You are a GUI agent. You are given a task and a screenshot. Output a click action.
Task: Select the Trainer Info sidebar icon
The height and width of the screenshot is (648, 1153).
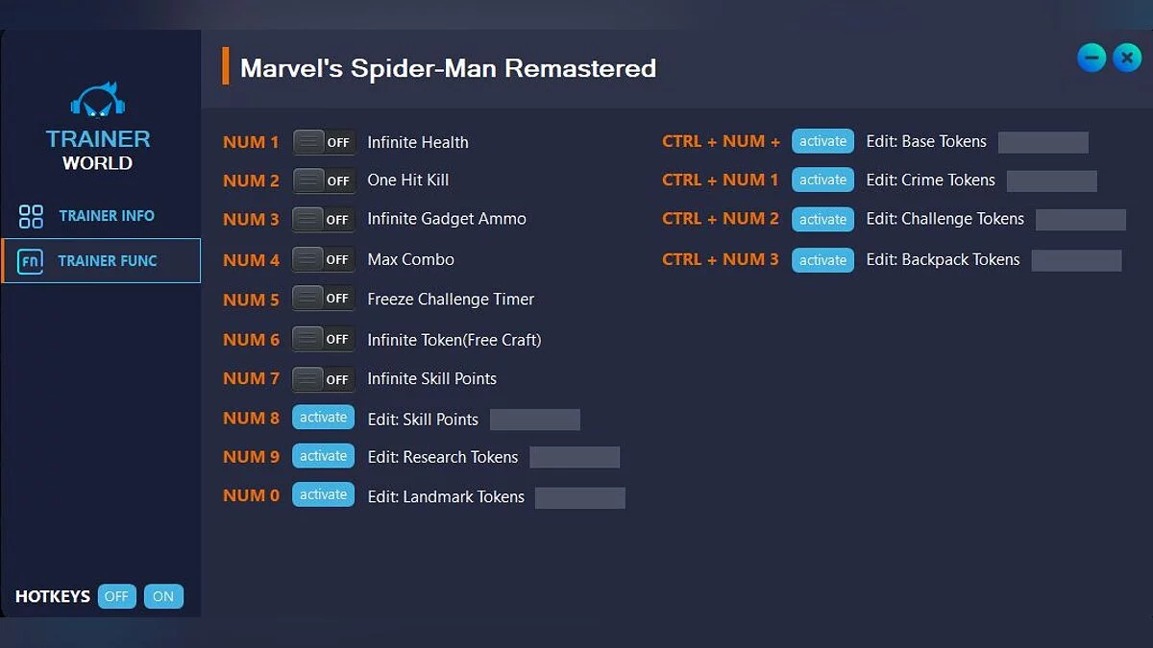[31, 215]
